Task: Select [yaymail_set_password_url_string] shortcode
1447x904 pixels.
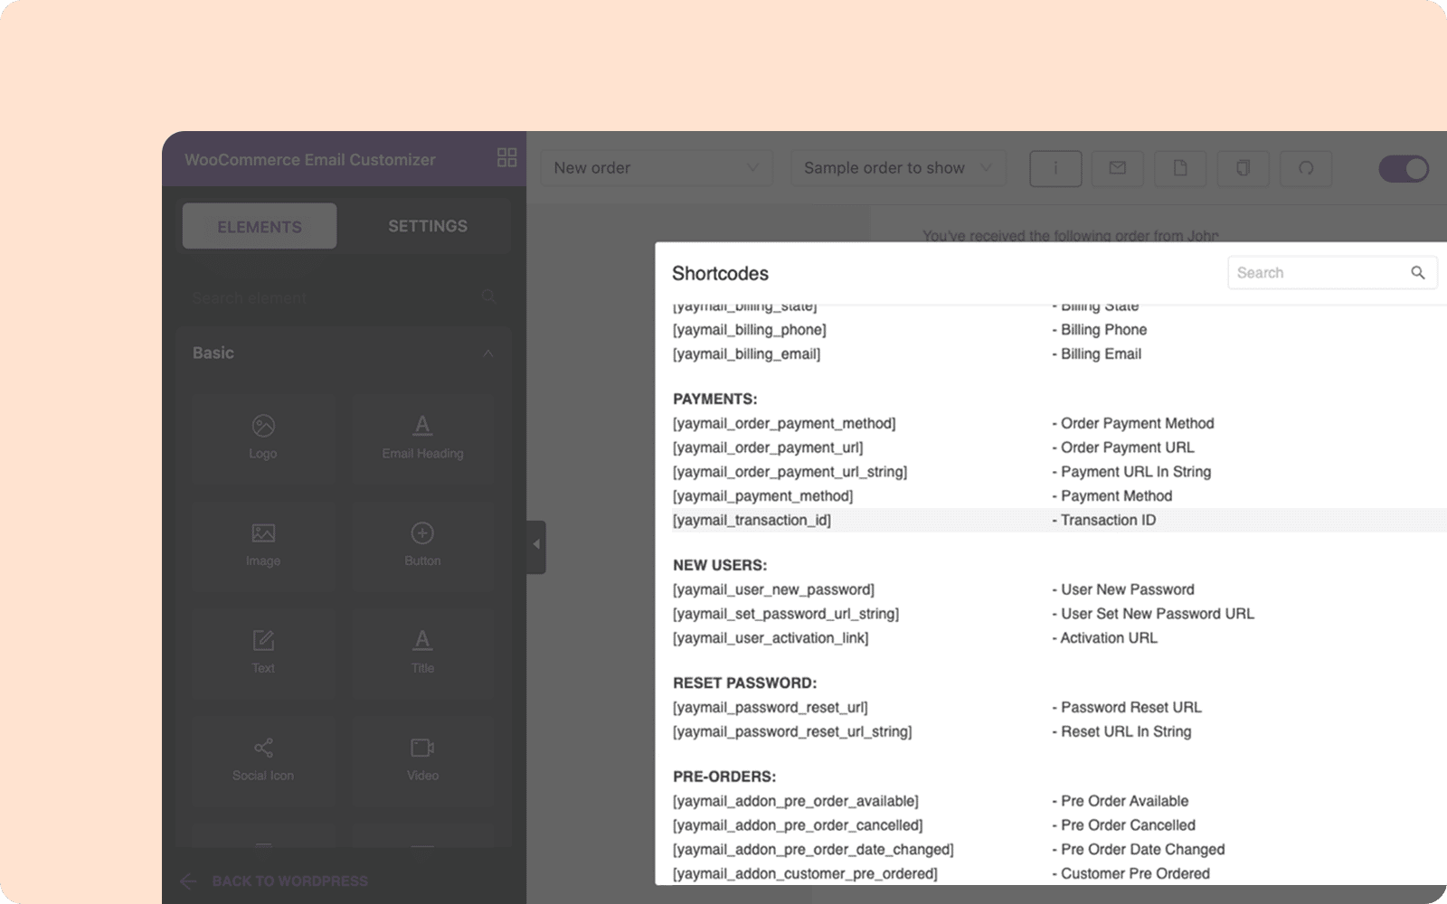Action: click(x=786, y=614)
